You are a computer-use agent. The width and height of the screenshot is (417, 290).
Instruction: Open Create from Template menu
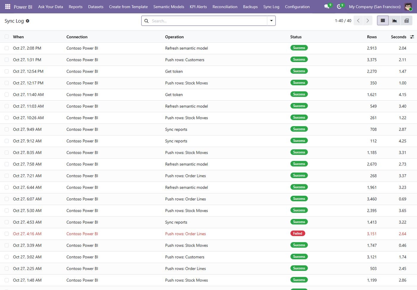[x=128, y=7]
